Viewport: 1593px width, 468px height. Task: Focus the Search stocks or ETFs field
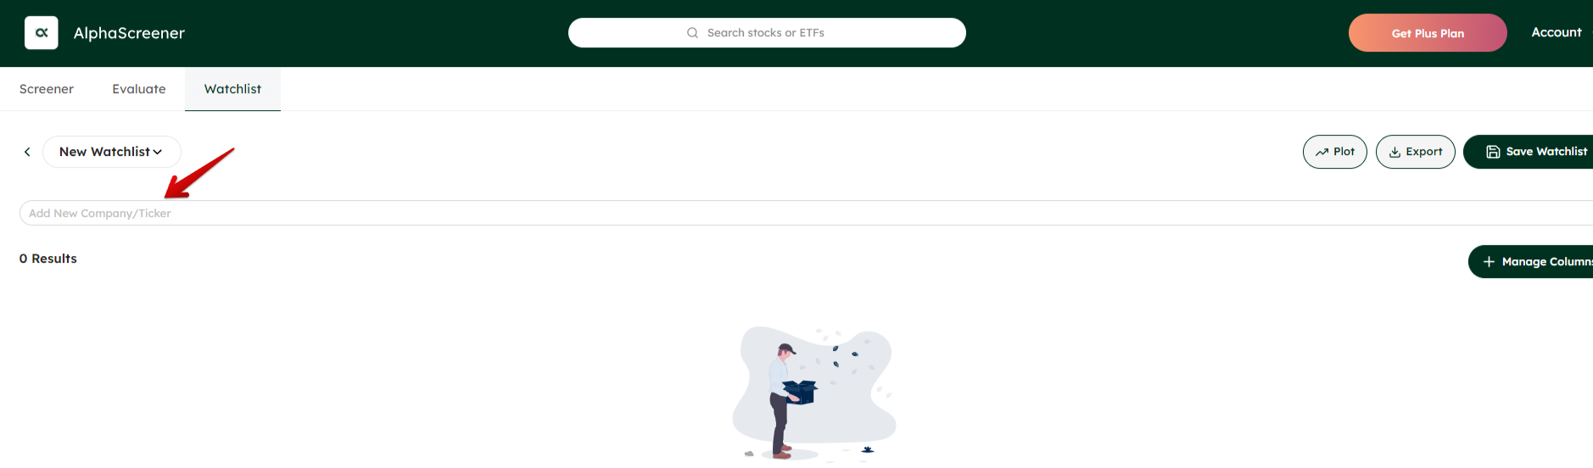click(767, 33)
